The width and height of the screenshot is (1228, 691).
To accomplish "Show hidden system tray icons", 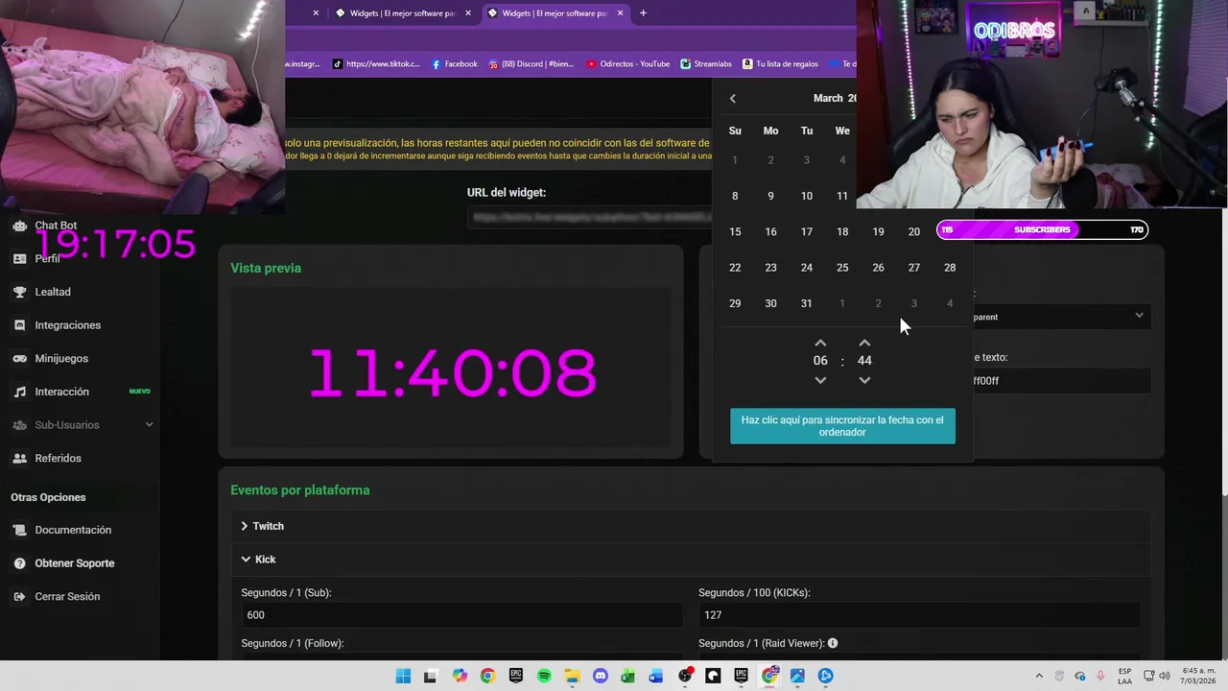I will (x=1039, y=676).
